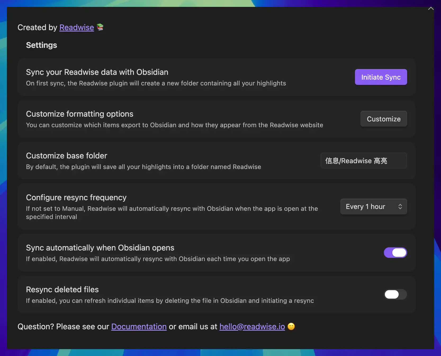Open the Documentation link
The height and width of the screenshot is (356, 441).
[139, 327]
